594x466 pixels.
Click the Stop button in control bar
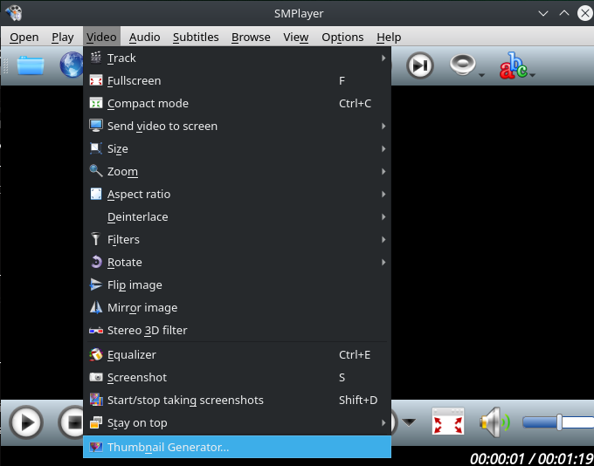72,422
